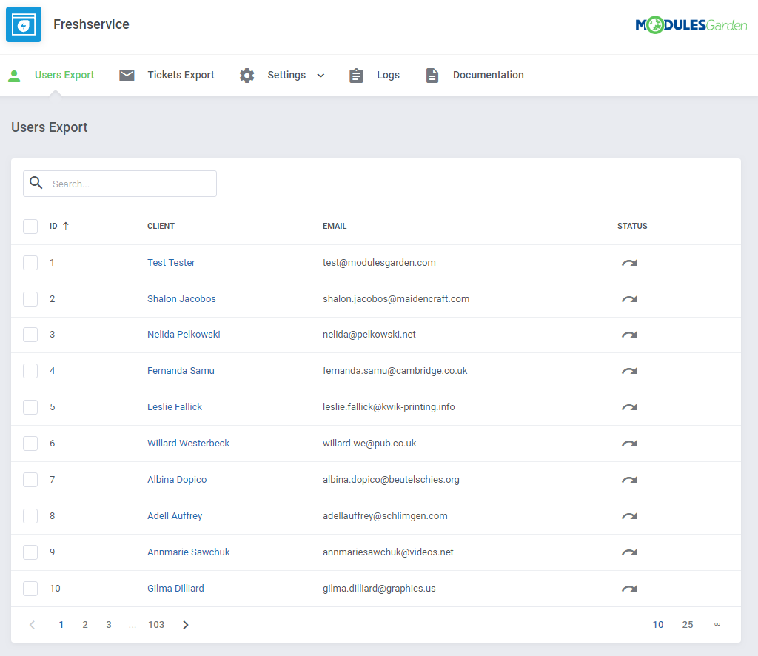Check the box for Albina Dopico row

[x=30, y=480]
